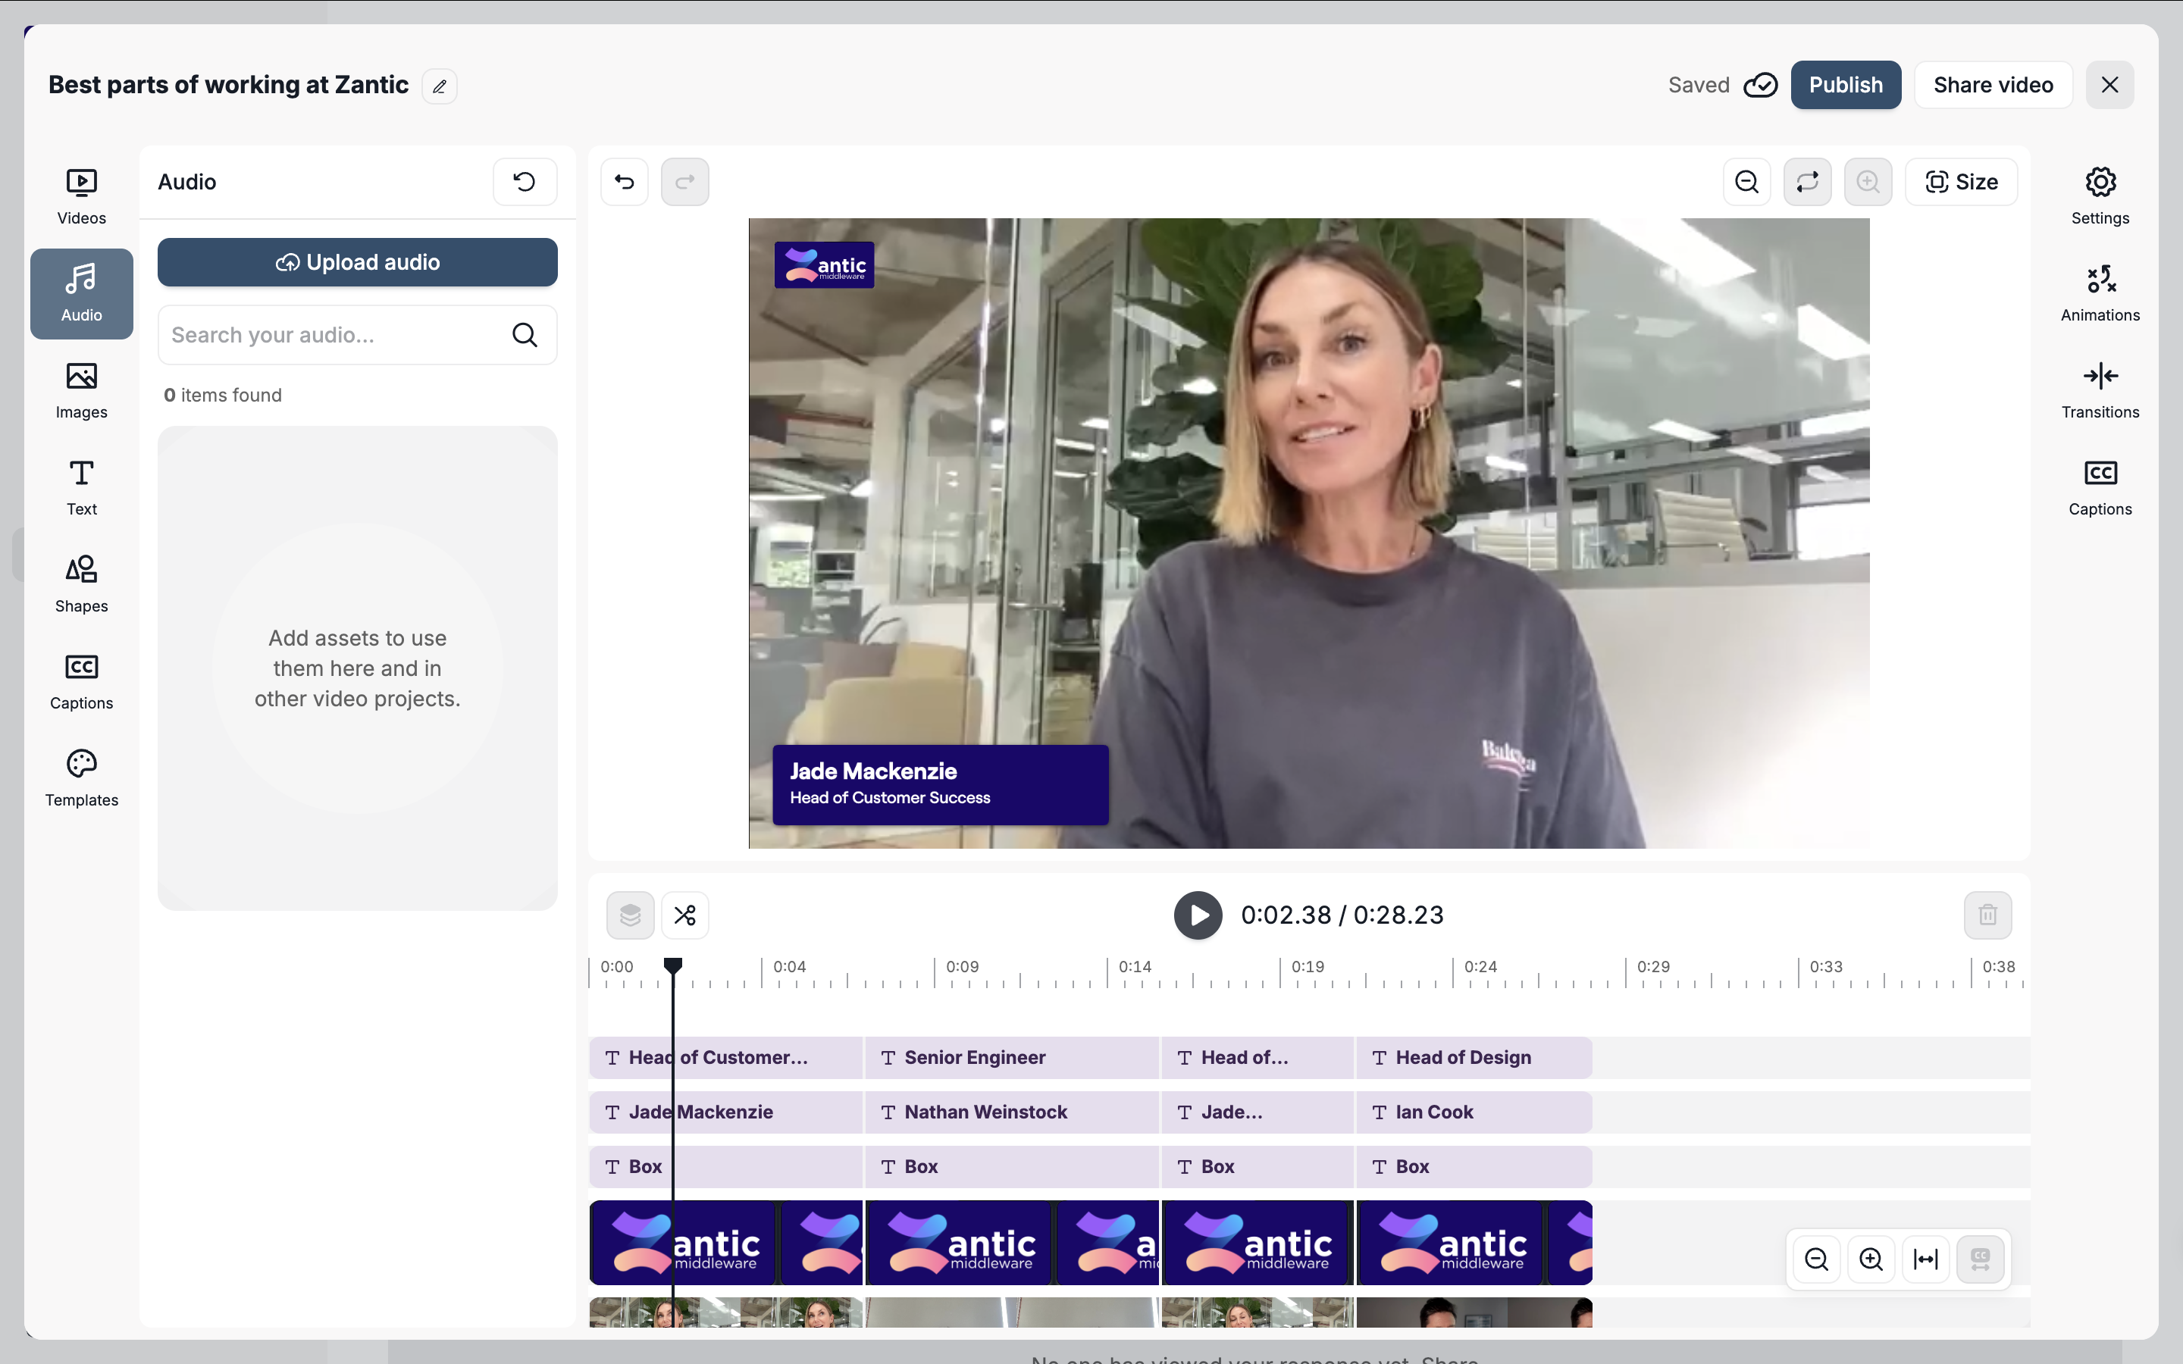Click the Publish button
Viewport: 2183px width, 1364px height.
1845,85
